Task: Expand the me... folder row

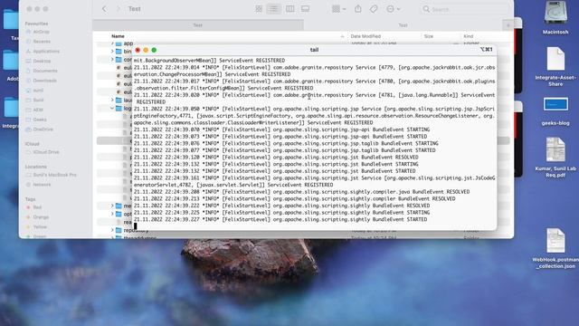Action: click(x=112, y=206)
